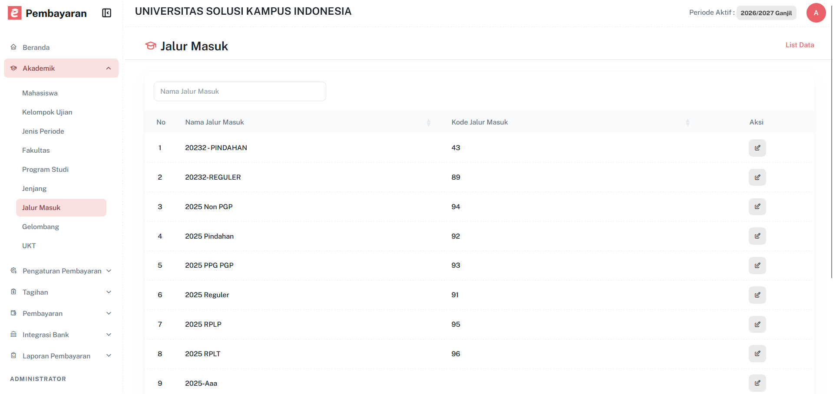Screen dimensions: 833x394
Task: Click the Integrasi Bank building icon
Action: coord(13,334)
